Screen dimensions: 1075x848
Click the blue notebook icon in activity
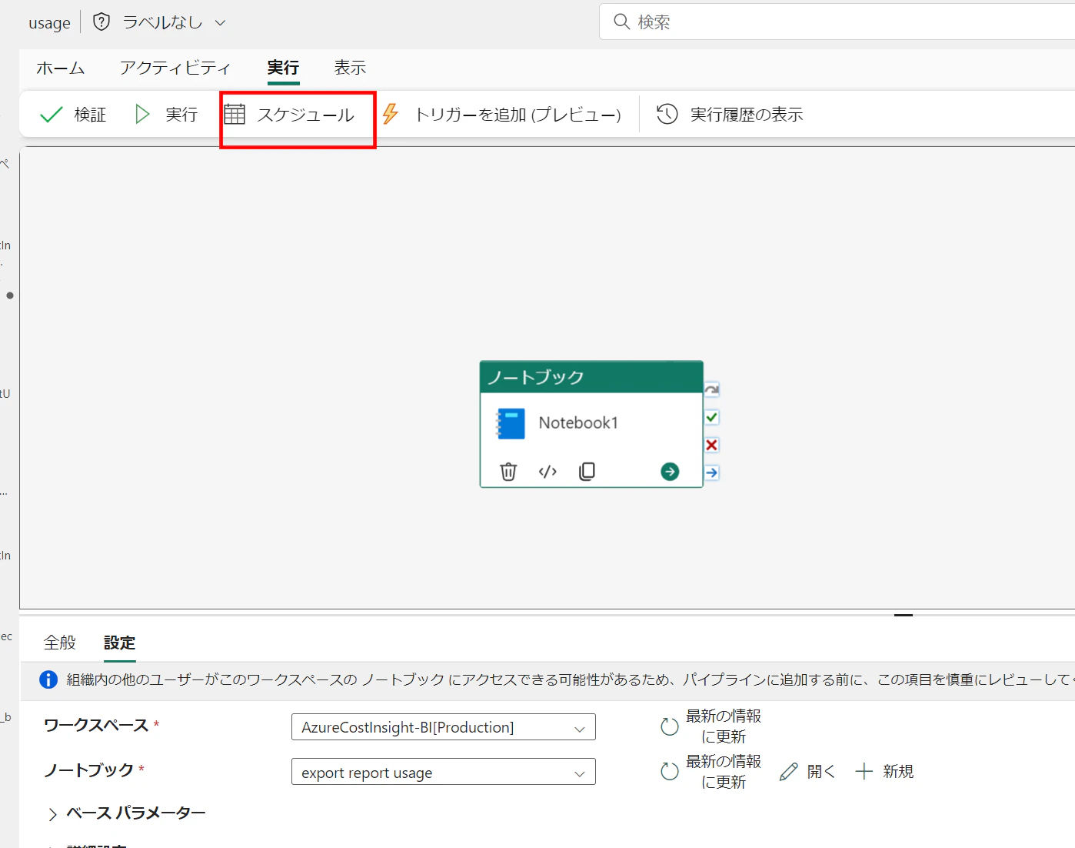511,423
